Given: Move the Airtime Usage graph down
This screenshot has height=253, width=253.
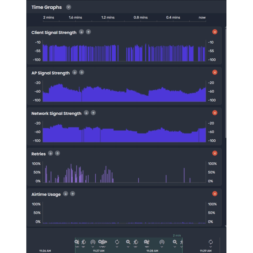Looking at the screenshot, I should (65, 194).
